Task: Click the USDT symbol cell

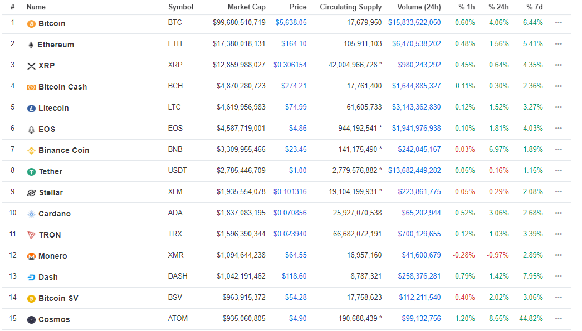Action: click(178, 170)
